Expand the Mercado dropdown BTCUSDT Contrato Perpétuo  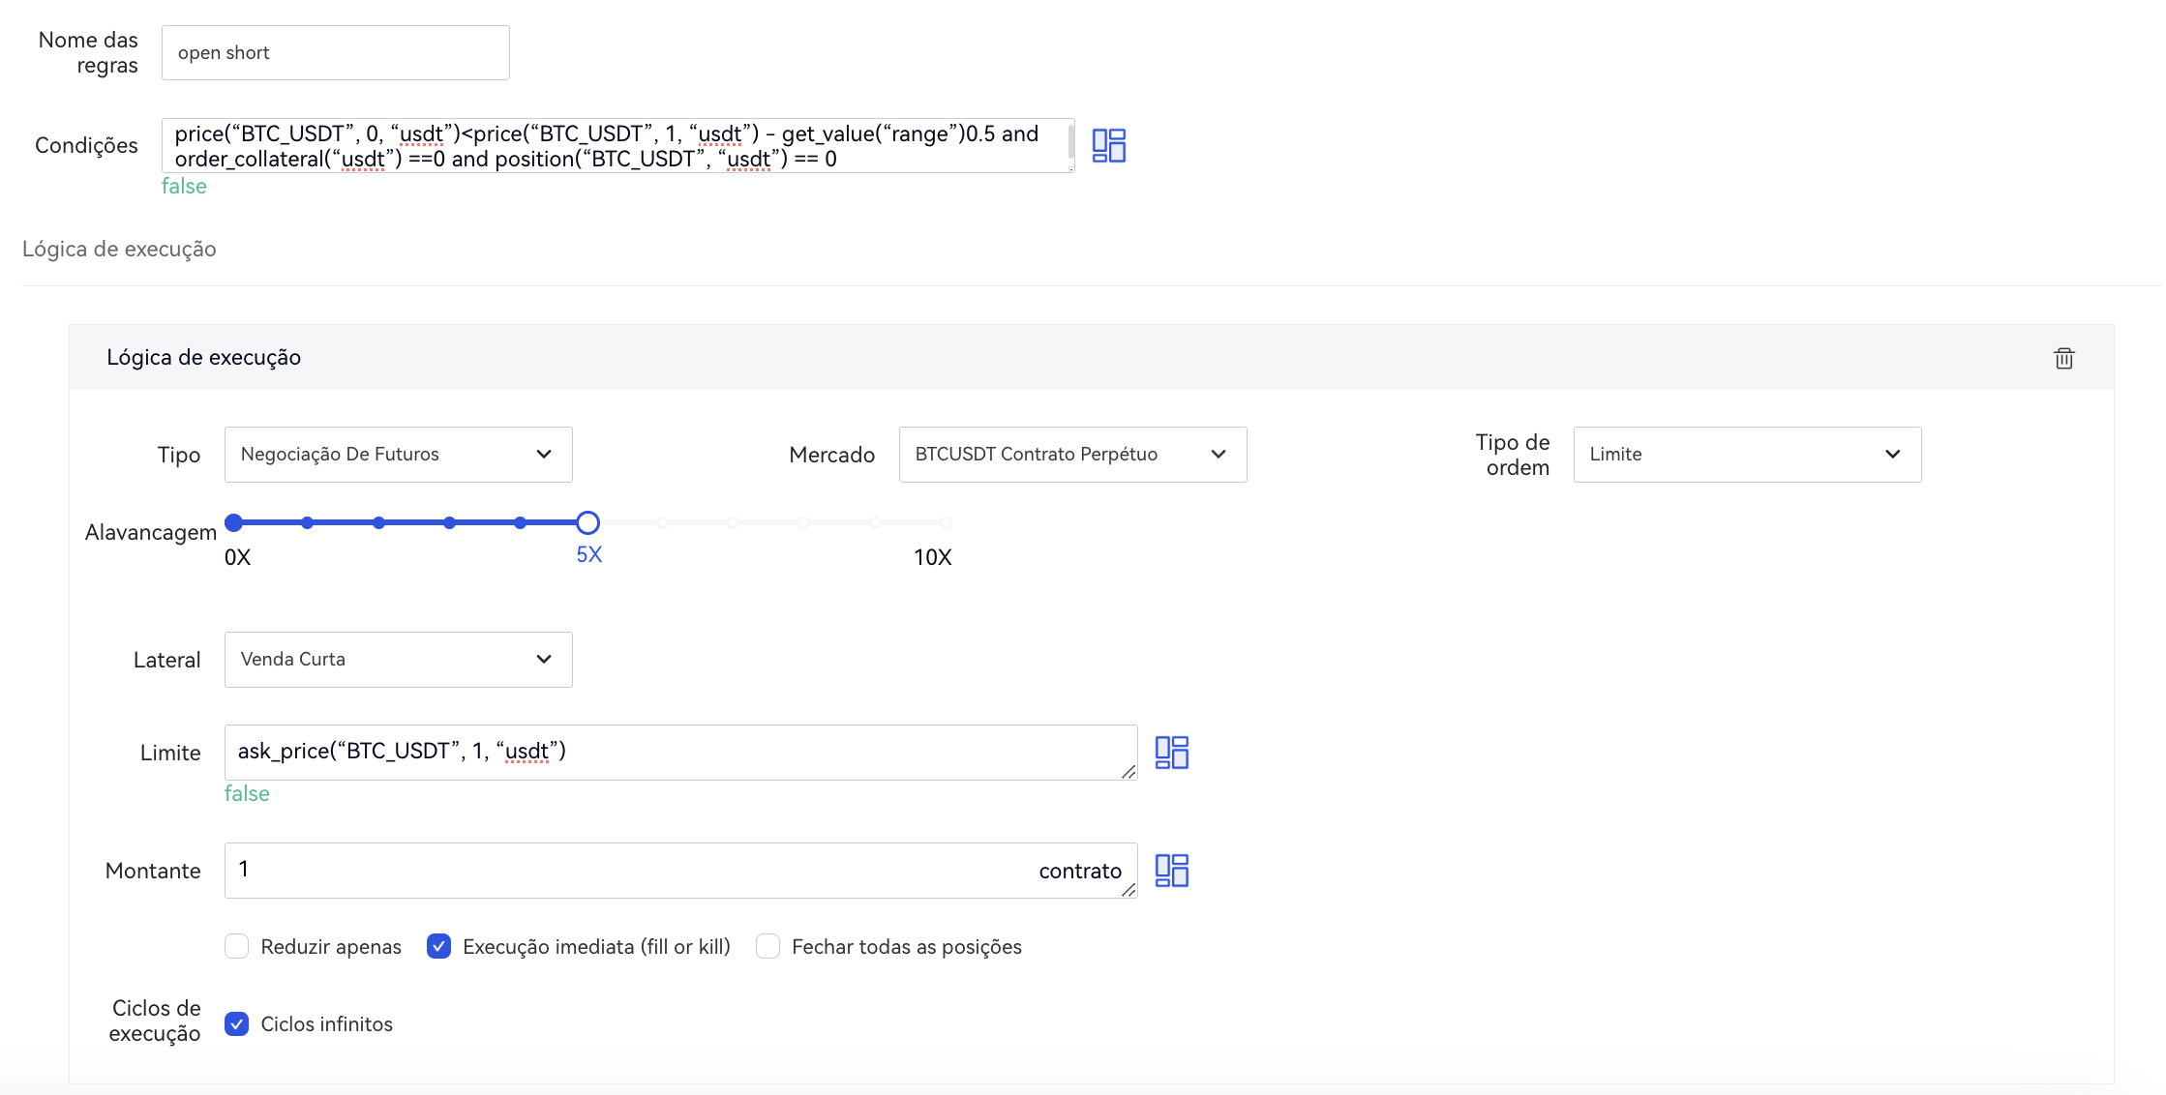[1072, 455]
